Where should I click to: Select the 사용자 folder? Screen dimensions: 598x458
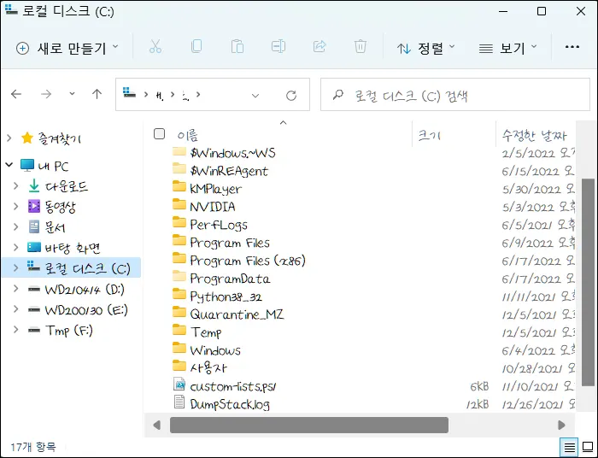200,368
